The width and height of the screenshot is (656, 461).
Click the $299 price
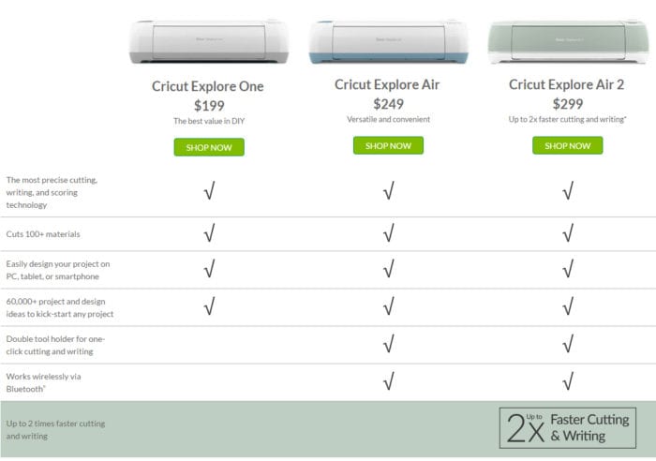[568, 104]
